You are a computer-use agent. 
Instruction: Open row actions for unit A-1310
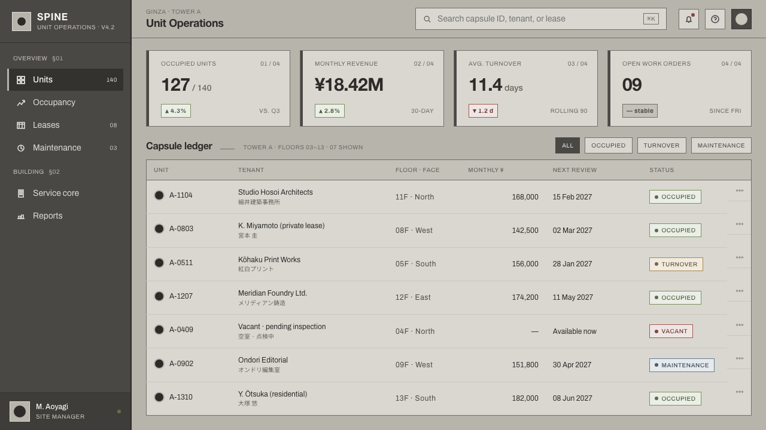point(740,392)
